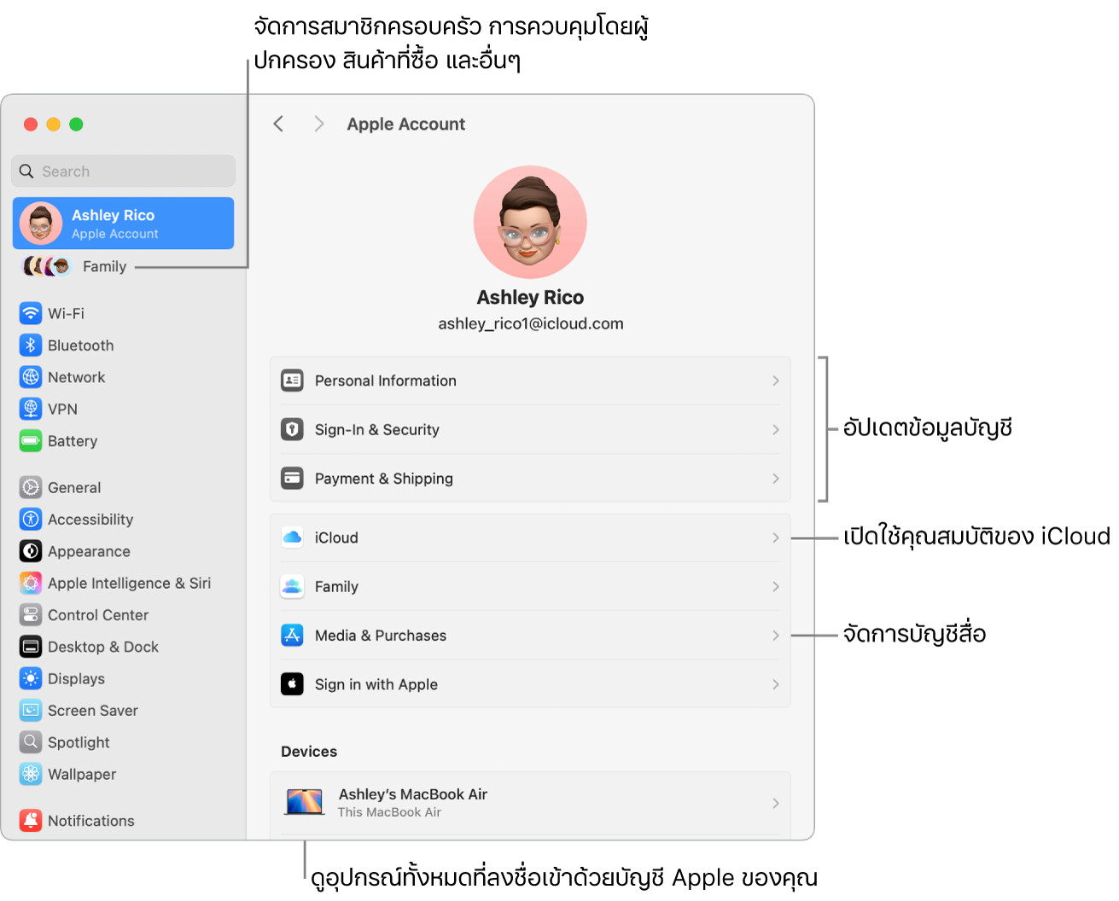The height and width of the screenshot is (901, 1119).
Task: Click the Sign-In & Security shield icon
Action: [x=292, y=429]
